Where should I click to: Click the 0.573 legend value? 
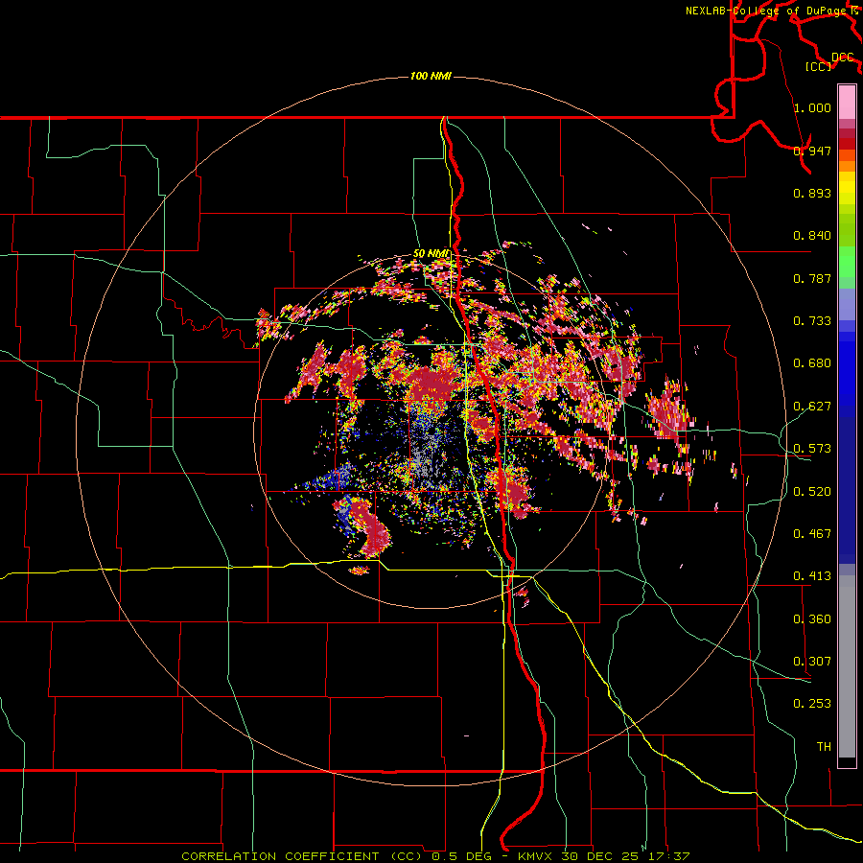[x=812, y=449]
